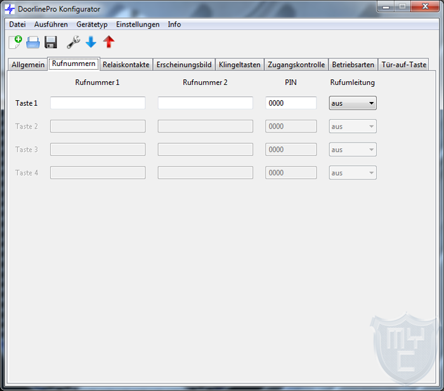Minimize the DoorlinePro Konfigurator window
The width and height of the screenshot is (444, 391).
[x=386, y=7]
